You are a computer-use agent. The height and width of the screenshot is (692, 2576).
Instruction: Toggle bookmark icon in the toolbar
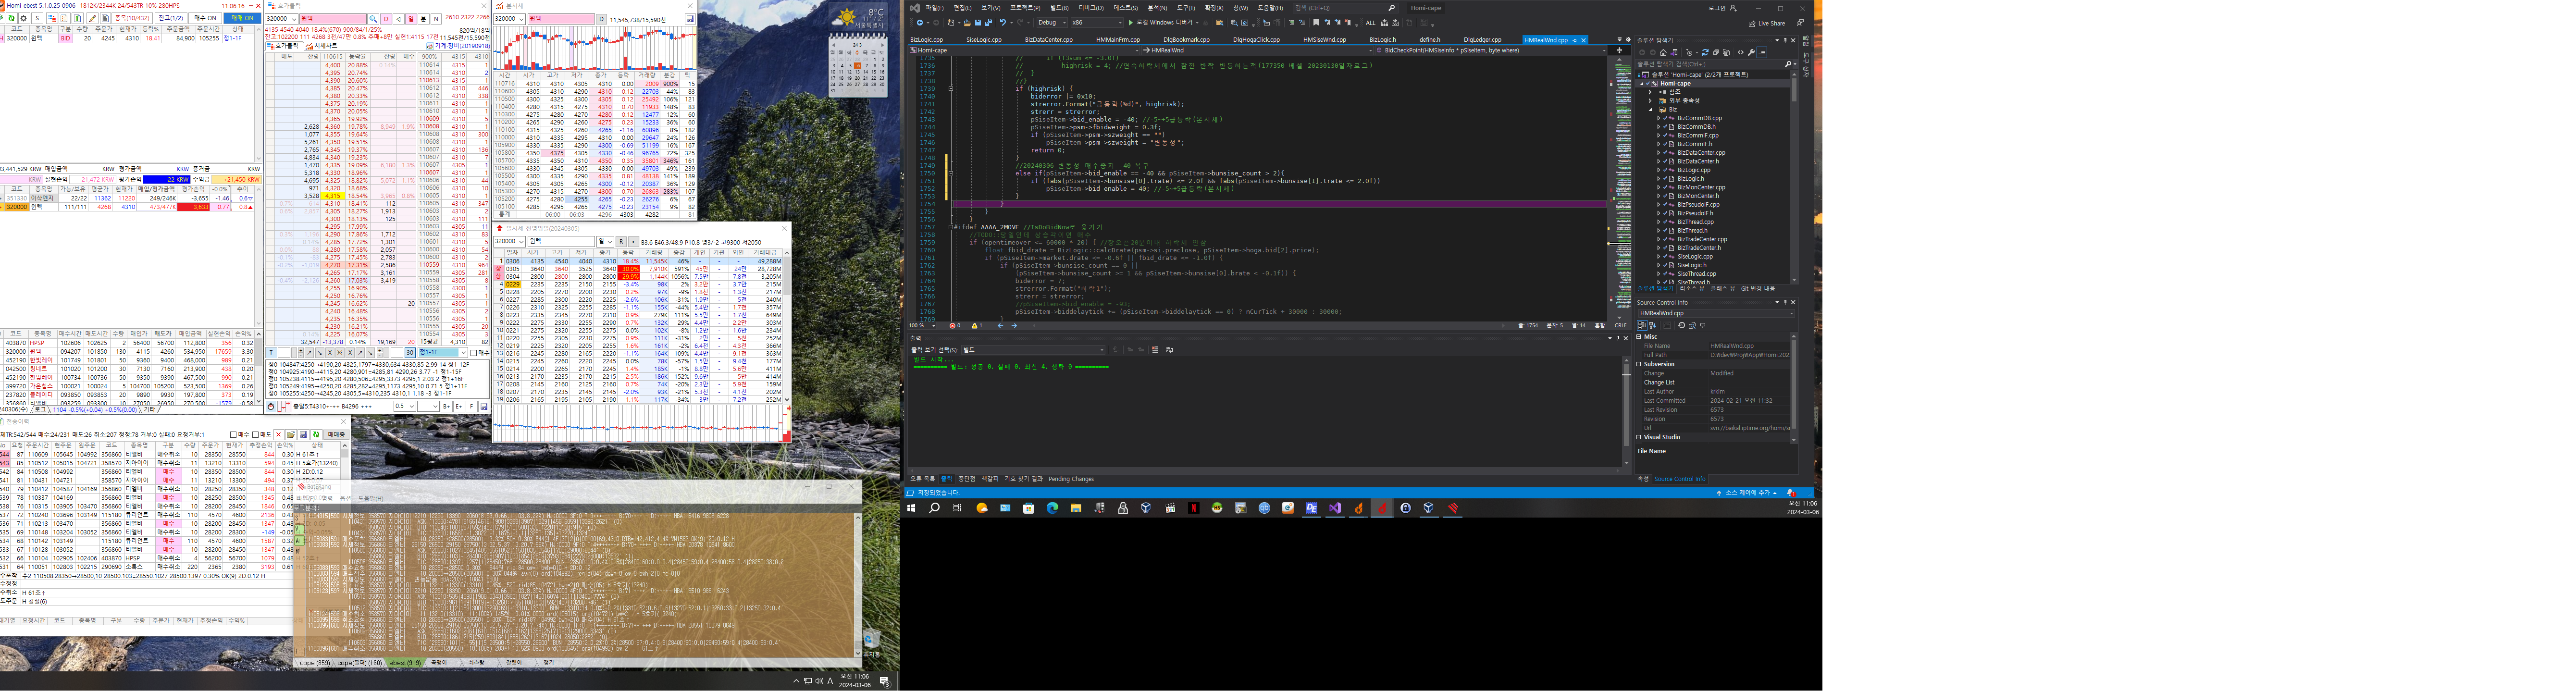click(1316, 23)
